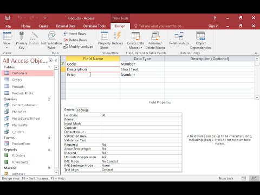Click the Number data type for Price
The image size is (260, 195).
click(x=142, y=75)
